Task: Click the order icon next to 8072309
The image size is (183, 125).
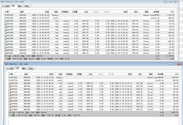Action: click(x=10, y=101)
